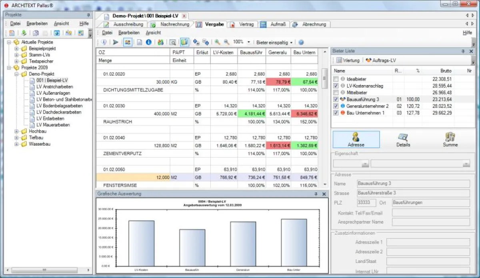480x278 pixels.
Task: Click the zoom out magnifier icon
Action: tap(226, 42)
